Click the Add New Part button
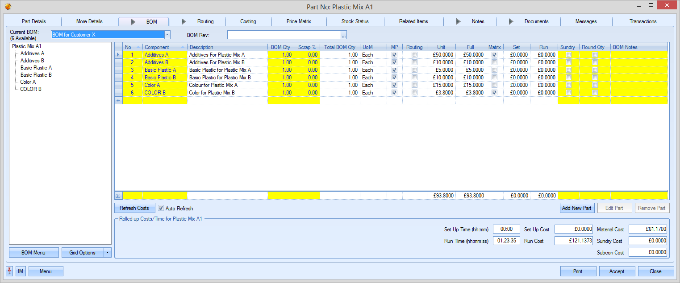The image size is (680, 283). point(577,208)
